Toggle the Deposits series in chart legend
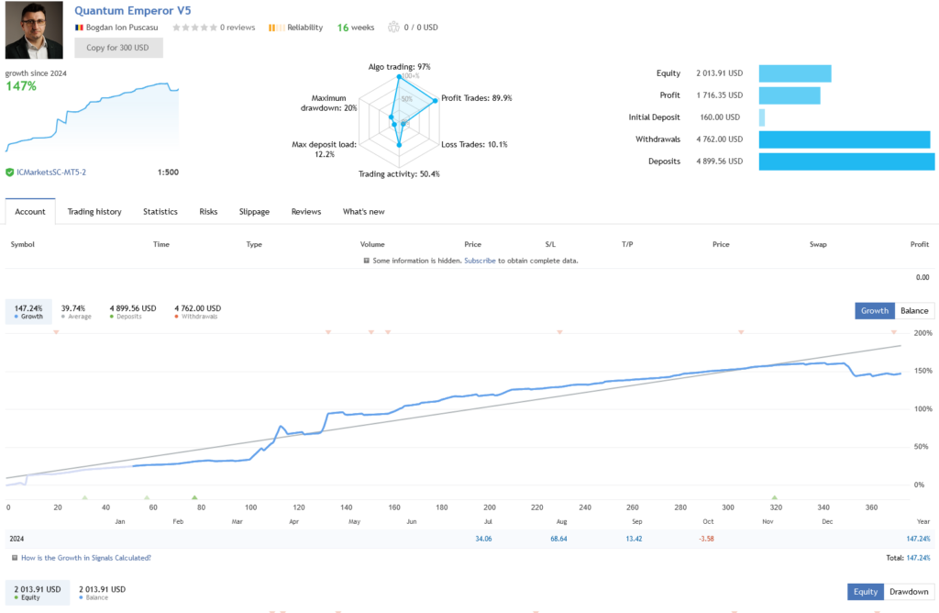This screenshot has width=939, height=613. [x=132, y=312]
